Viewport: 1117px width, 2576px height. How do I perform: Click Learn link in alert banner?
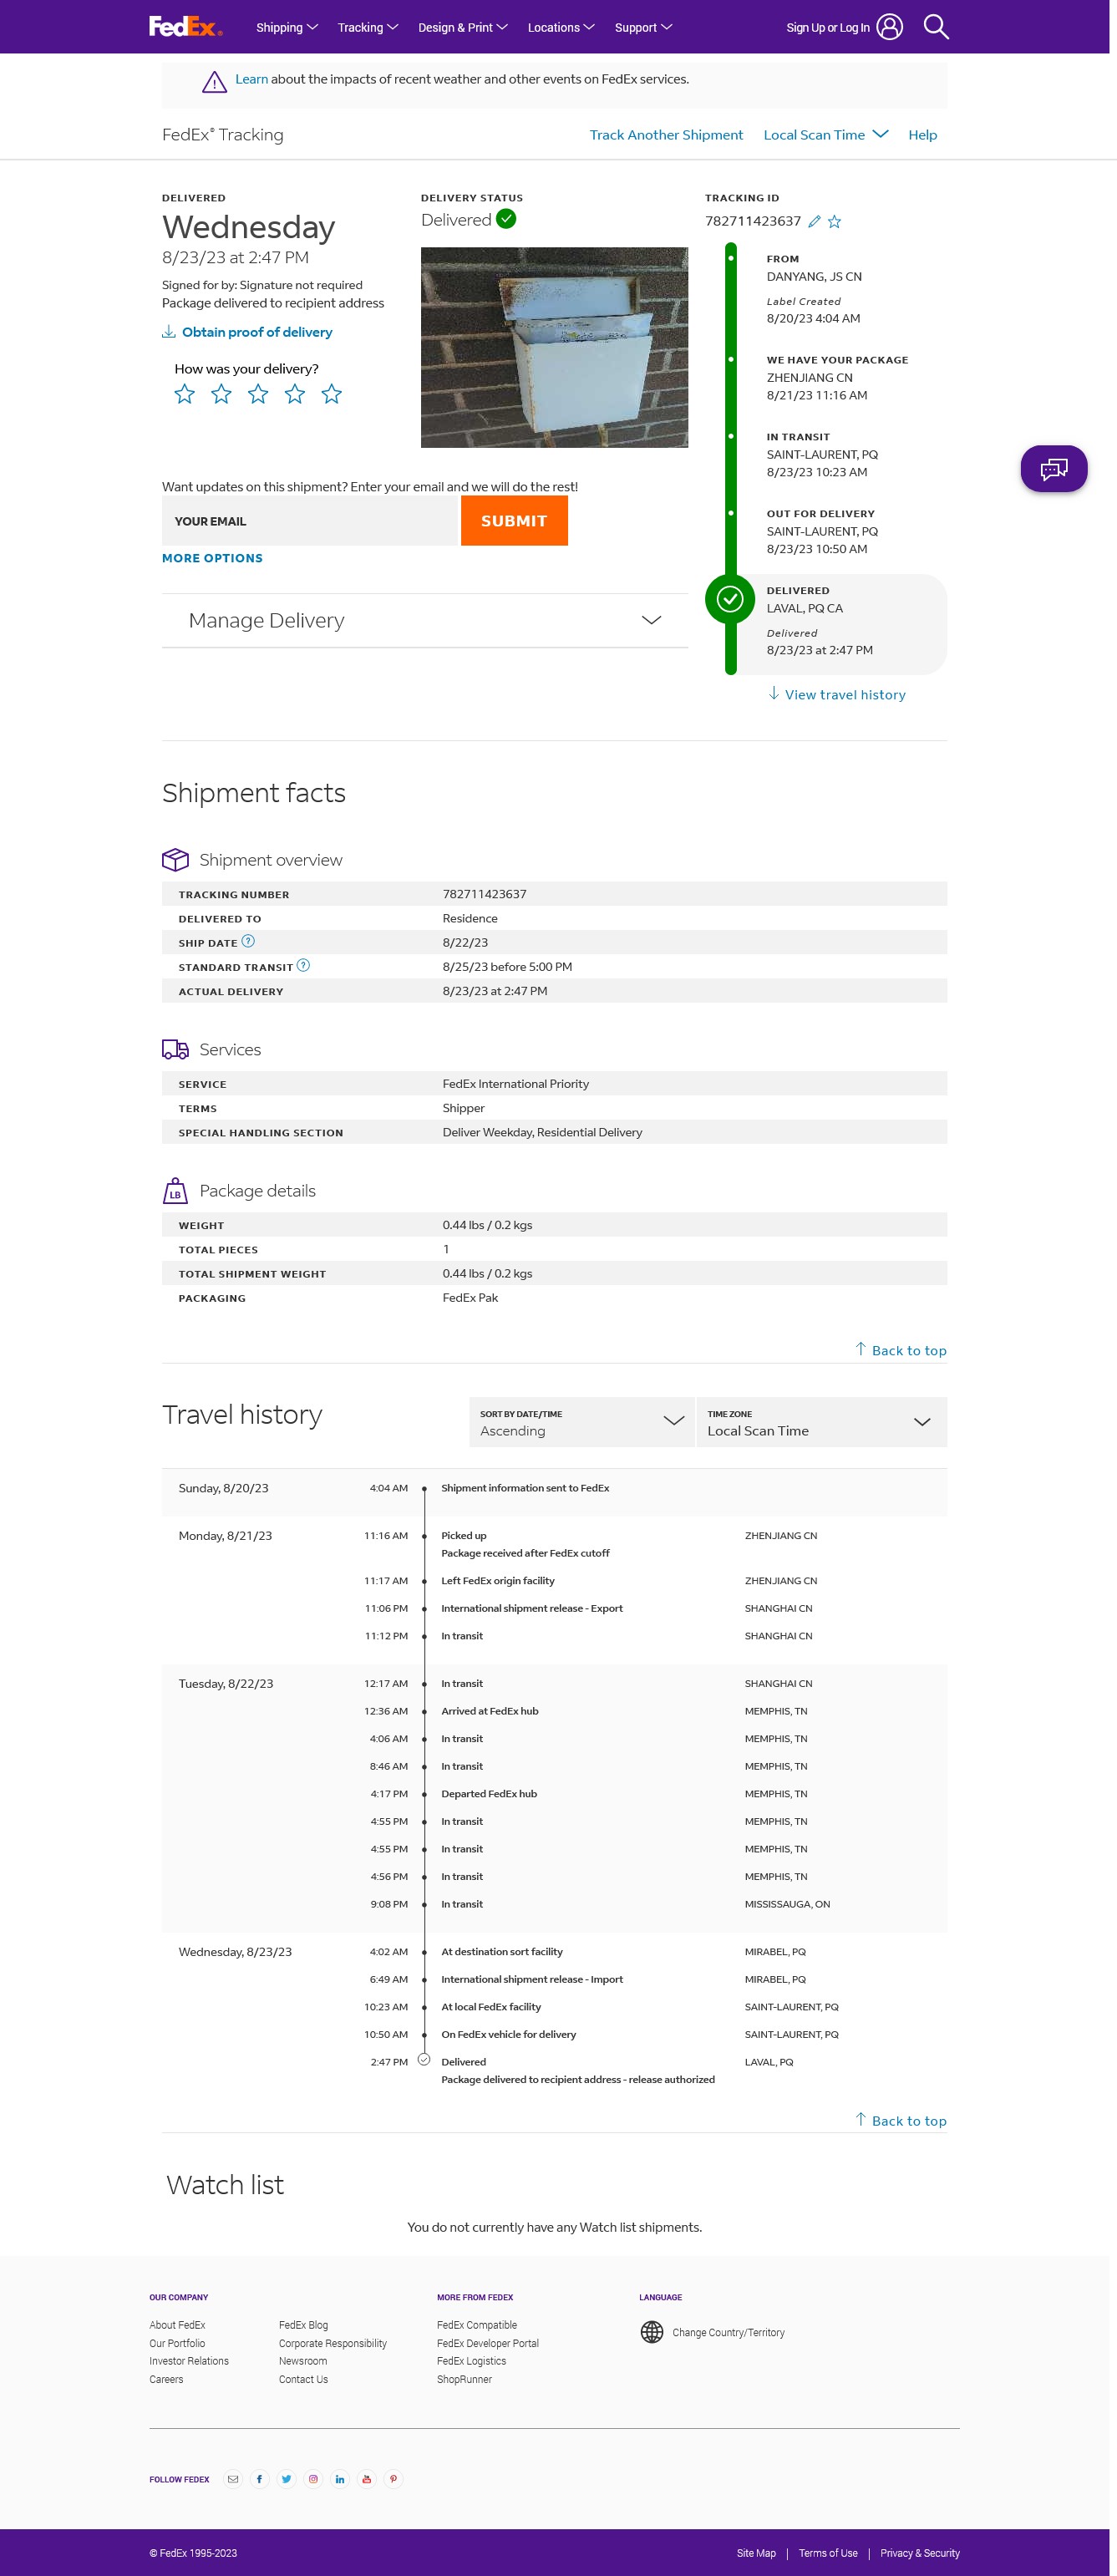(x=251, y=79)
